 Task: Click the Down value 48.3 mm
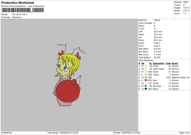click(158, 40)
